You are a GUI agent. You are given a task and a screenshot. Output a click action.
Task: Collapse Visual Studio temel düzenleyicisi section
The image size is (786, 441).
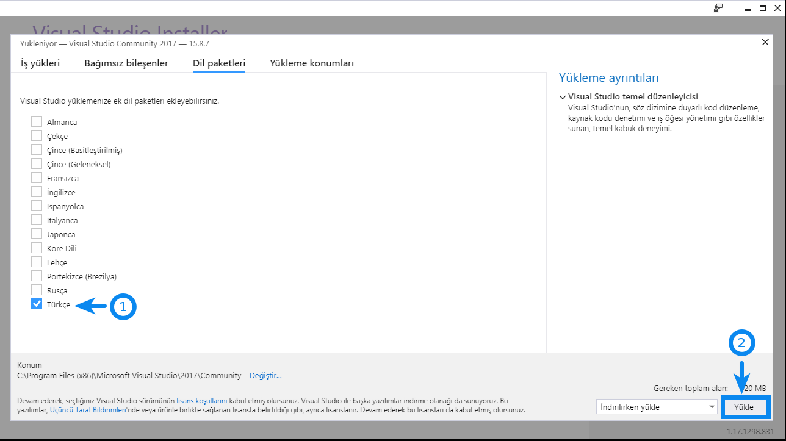[563, 97]
